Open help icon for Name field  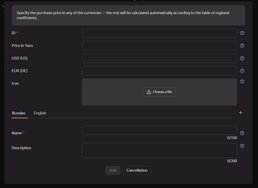coord(242,133)
